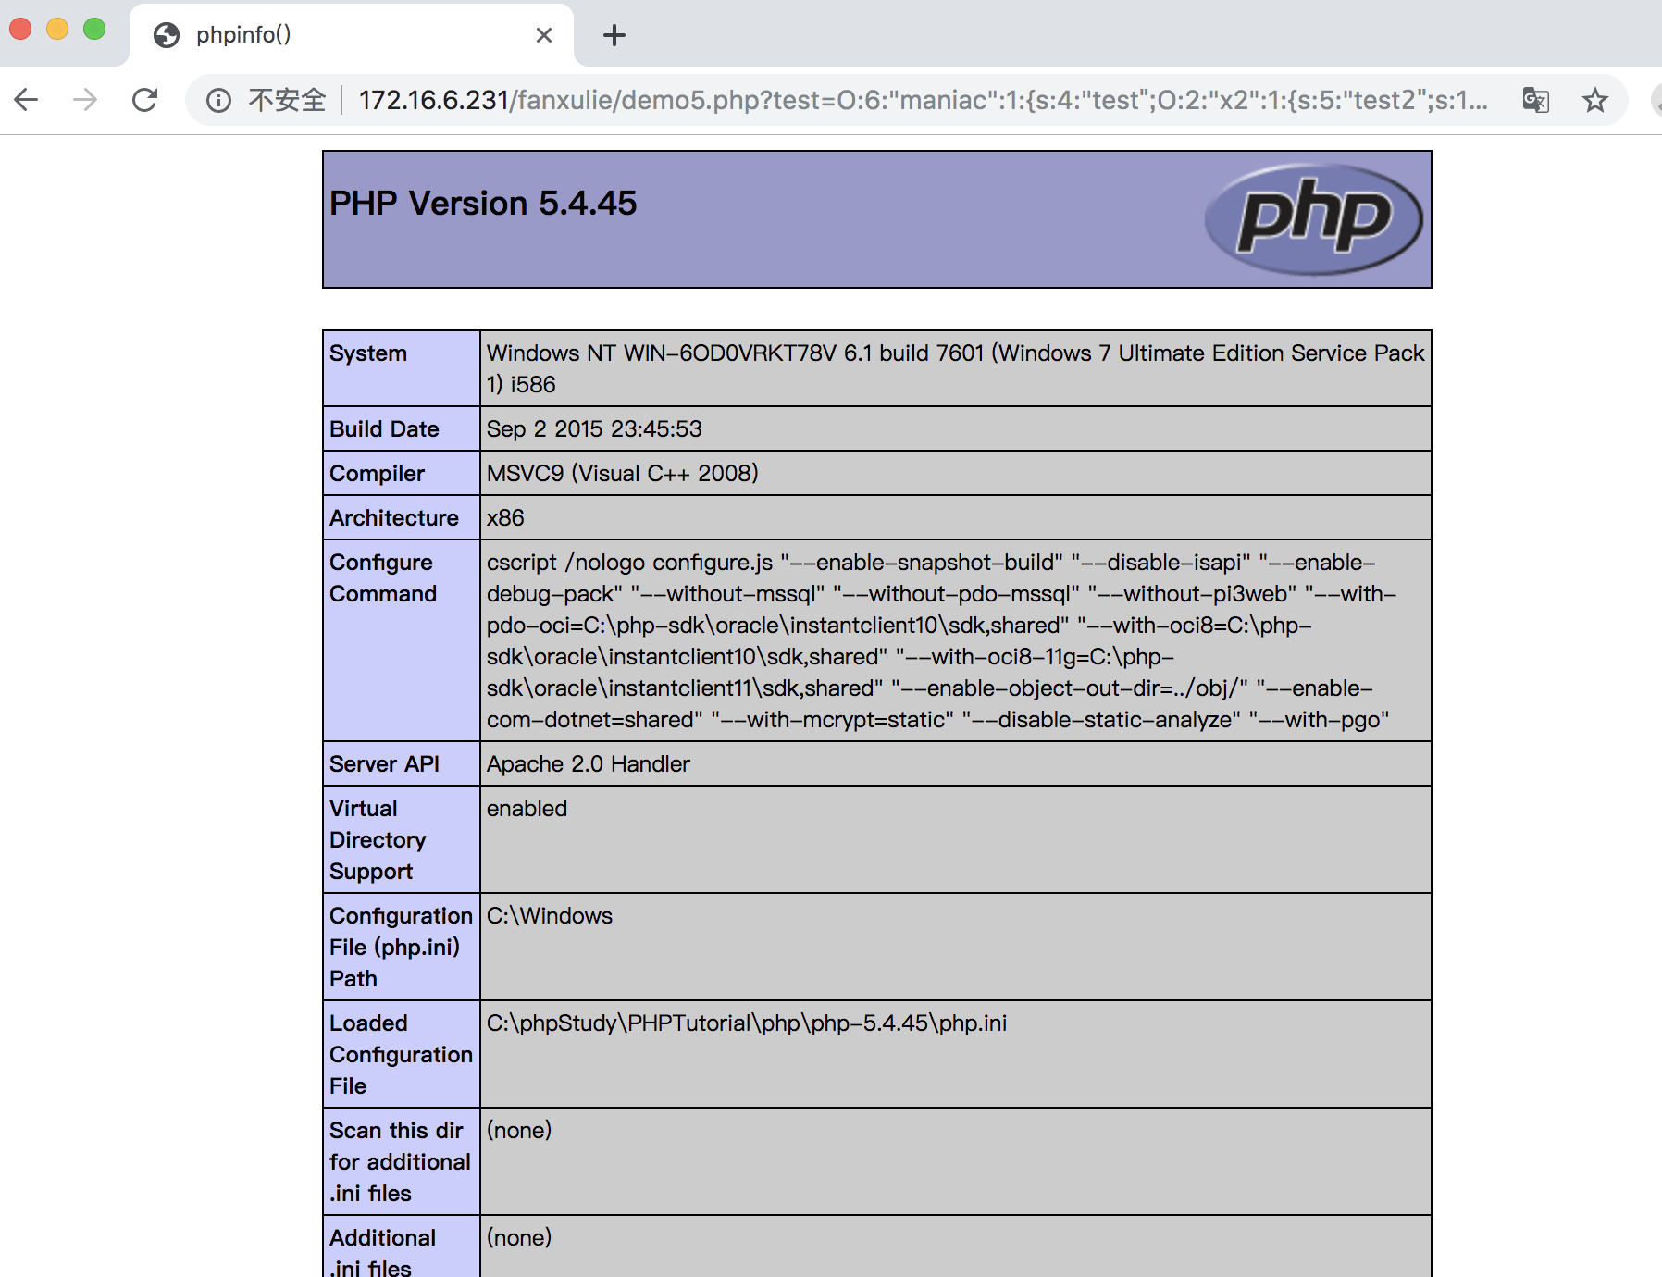Open a new browser tab
Image resolution: width=1662 pixels, height=1277 pixels.
coord(614,35)
